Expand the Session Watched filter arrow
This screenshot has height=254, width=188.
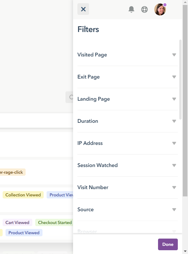[174, 165]
